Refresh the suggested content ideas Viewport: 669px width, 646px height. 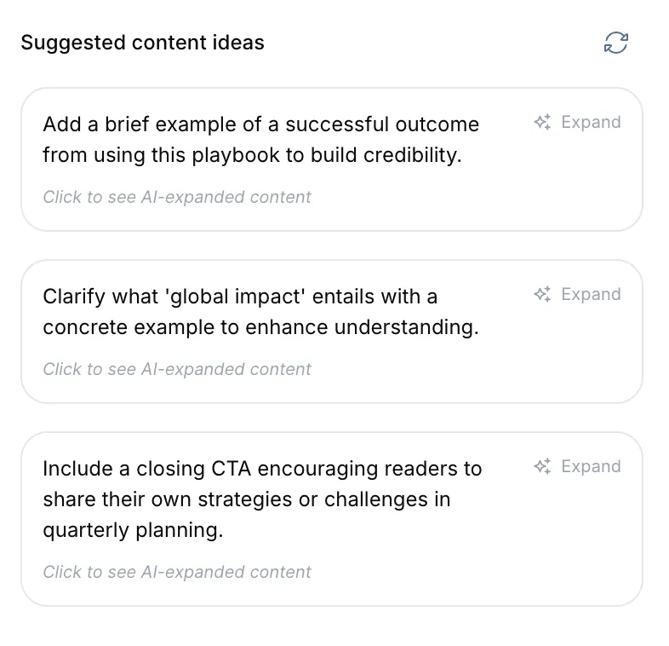point(615,43)
